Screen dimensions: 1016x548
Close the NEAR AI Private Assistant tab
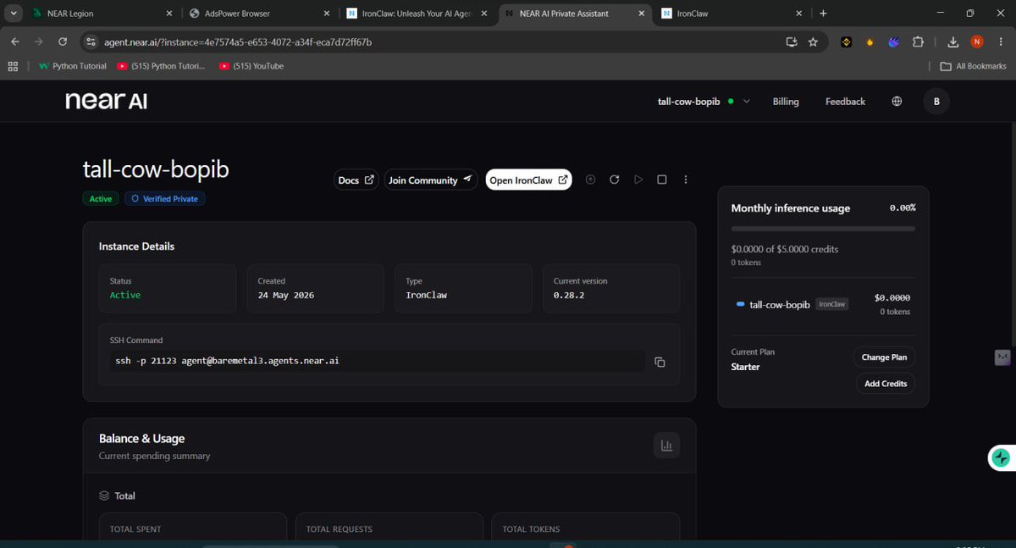tap(642, 14)
